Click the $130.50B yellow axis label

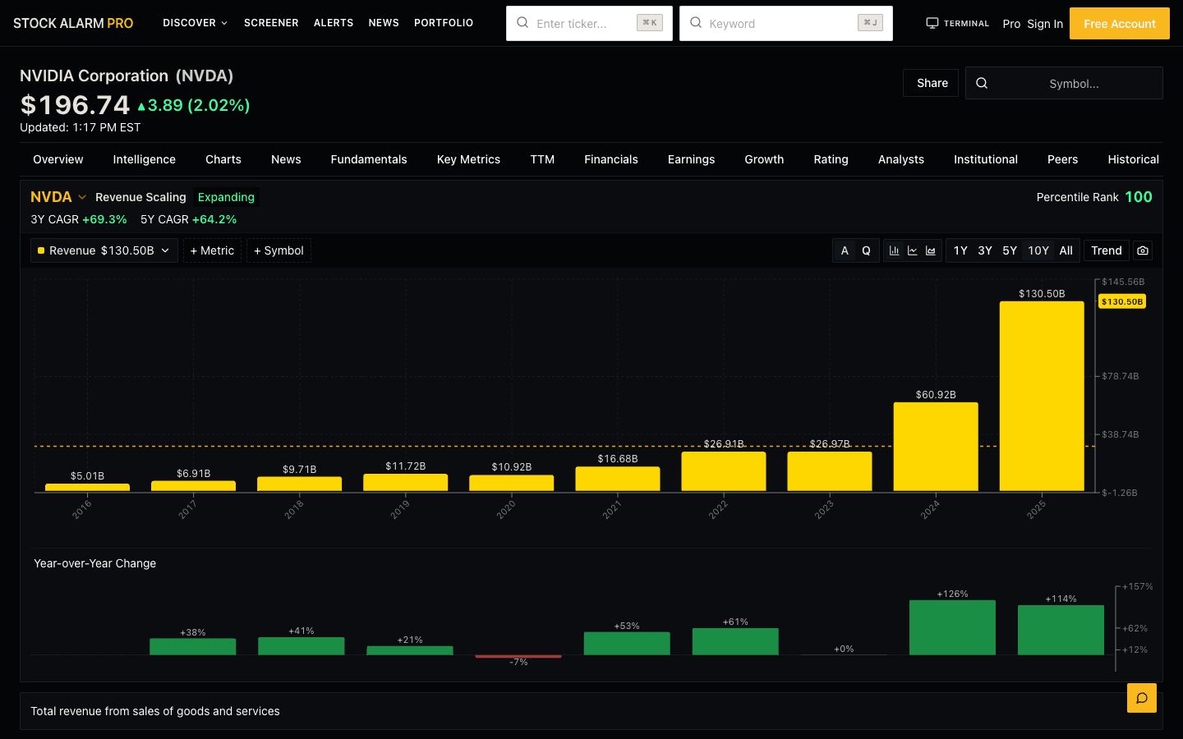1122,301
